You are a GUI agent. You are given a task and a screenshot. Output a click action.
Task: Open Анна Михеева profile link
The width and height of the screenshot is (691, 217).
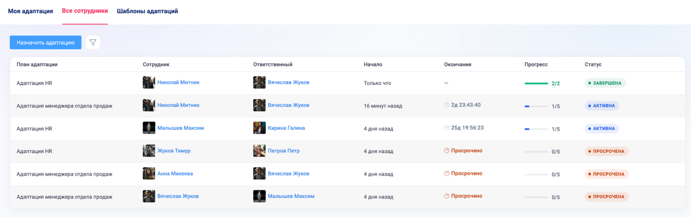tap(175, 174)
